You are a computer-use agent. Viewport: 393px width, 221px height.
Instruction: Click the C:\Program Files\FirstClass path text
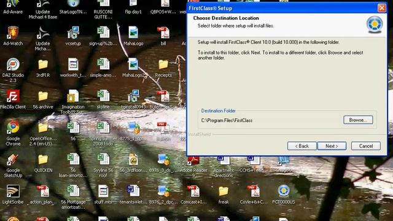227,120
